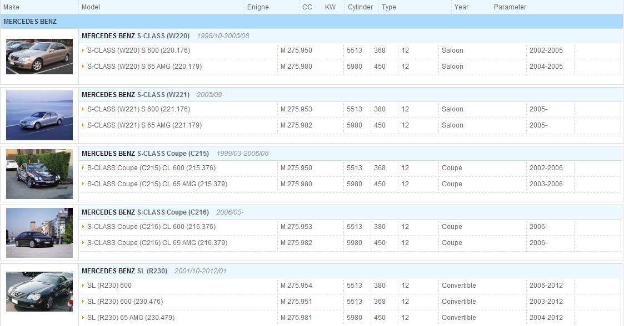This screenshot has width=624, height=326.
Task: Click the CC column header
Action: pos(307,7)
